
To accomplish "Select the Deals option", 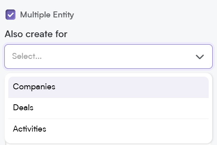I will (108, 108).
